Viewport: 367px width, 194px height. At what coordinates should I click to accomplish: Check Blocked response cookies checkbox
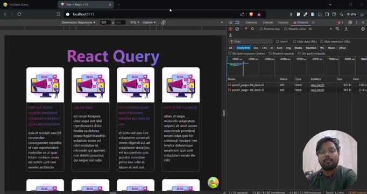pos(230,53)
